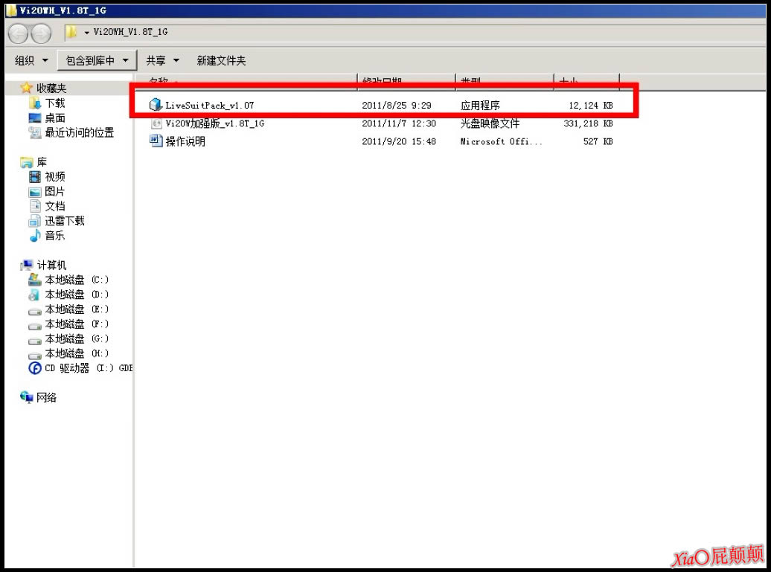771x572 pixels.
Task: Expand the 包含到库中 dropdown
Action: 96,60
